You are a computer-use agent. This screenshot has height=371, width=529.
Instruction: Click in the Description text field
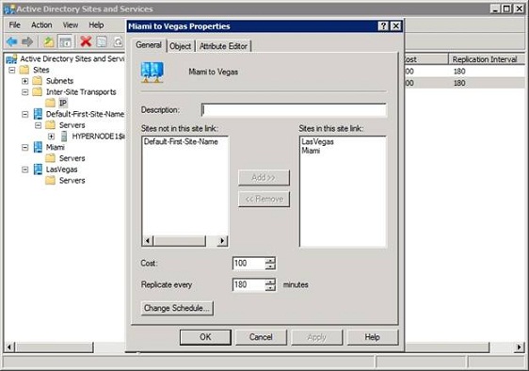[294, 110]
